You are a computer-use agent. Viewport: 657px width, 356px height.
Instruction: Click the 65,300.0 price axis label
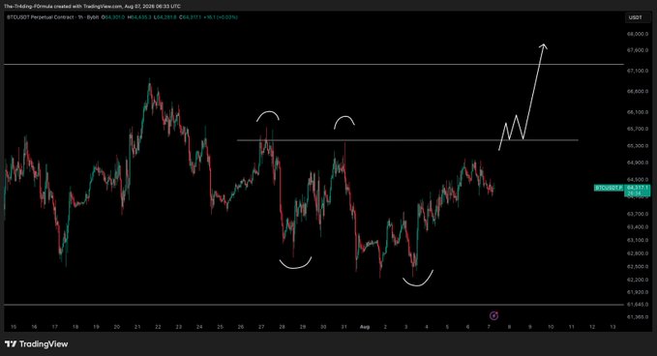click(638, 146)
